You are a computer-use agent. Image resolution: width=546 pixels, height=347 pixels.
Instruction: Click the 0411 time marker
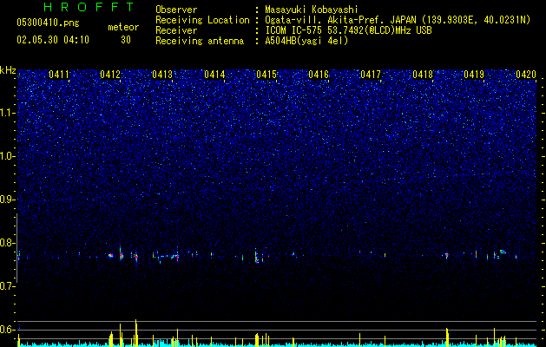pyautogui.click(x=59, y=75)
